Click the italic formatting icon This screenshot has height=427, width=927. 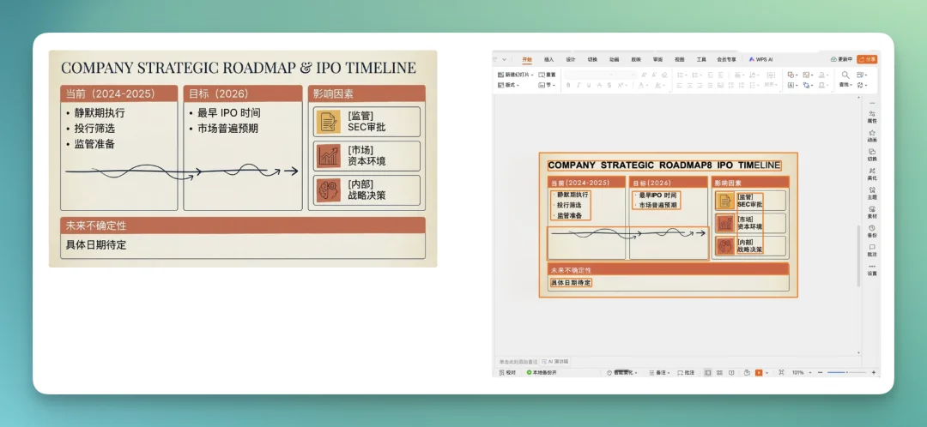tap(579, 85)
